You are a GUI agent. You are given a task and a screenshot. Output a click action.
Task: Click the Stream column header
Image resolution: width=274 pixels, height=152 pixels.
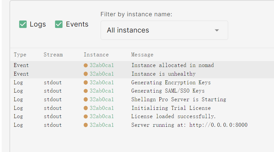[53, 55]
